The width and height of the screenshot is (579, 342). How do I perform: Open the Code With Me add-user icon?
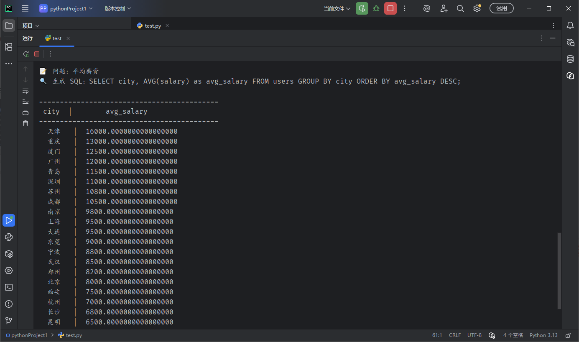point(444,8)
